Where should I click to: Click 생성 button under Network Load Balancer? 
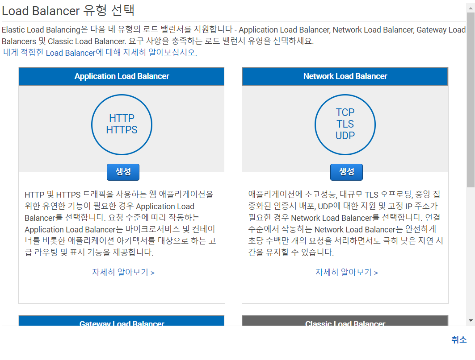click(346, 172)
